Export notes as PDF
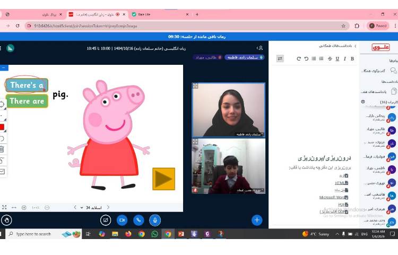 pyautogui.click(x=343, y=205)
